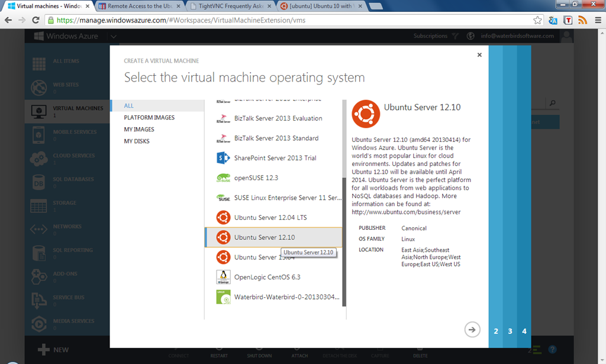Choose Waterbird-Waterbird-0-20130304 image
The width and height of the screenshot is (606, 364).
tap(273, 297)
